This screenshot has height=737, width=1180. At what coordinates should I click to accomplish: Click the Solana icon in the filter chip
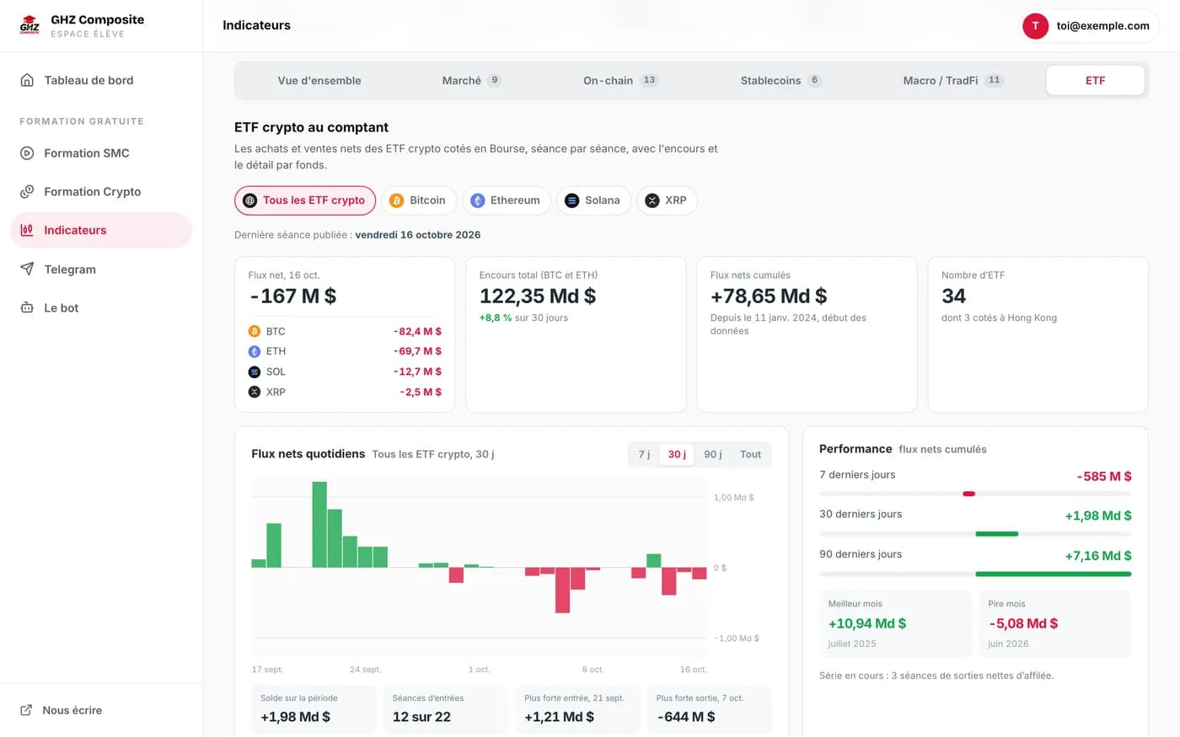[571, 200]
